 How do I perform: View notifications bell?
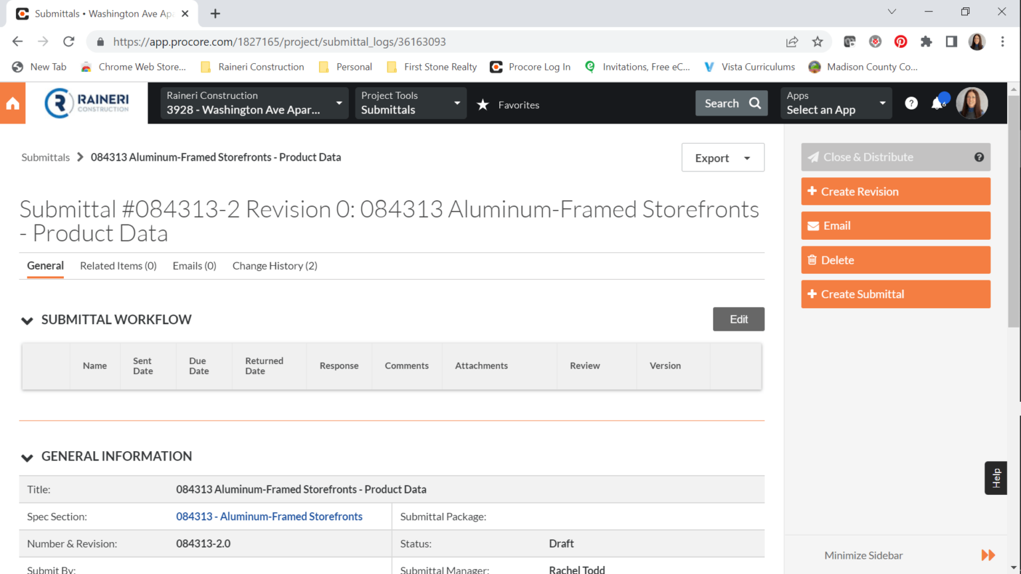tap(938, 103)
